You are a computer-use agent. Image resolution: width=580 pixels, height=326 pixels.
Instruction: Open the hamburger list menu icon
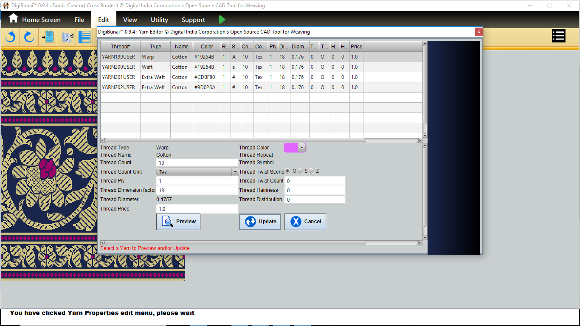point(558,36)
